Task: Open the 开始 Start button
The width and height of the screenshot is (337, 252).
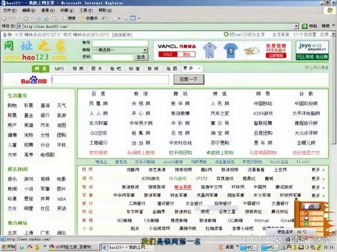Action: (x=8, y=247)
